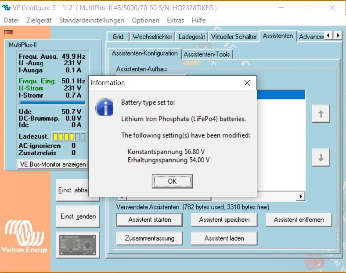Switch to the Grid tab

(118, 36)
